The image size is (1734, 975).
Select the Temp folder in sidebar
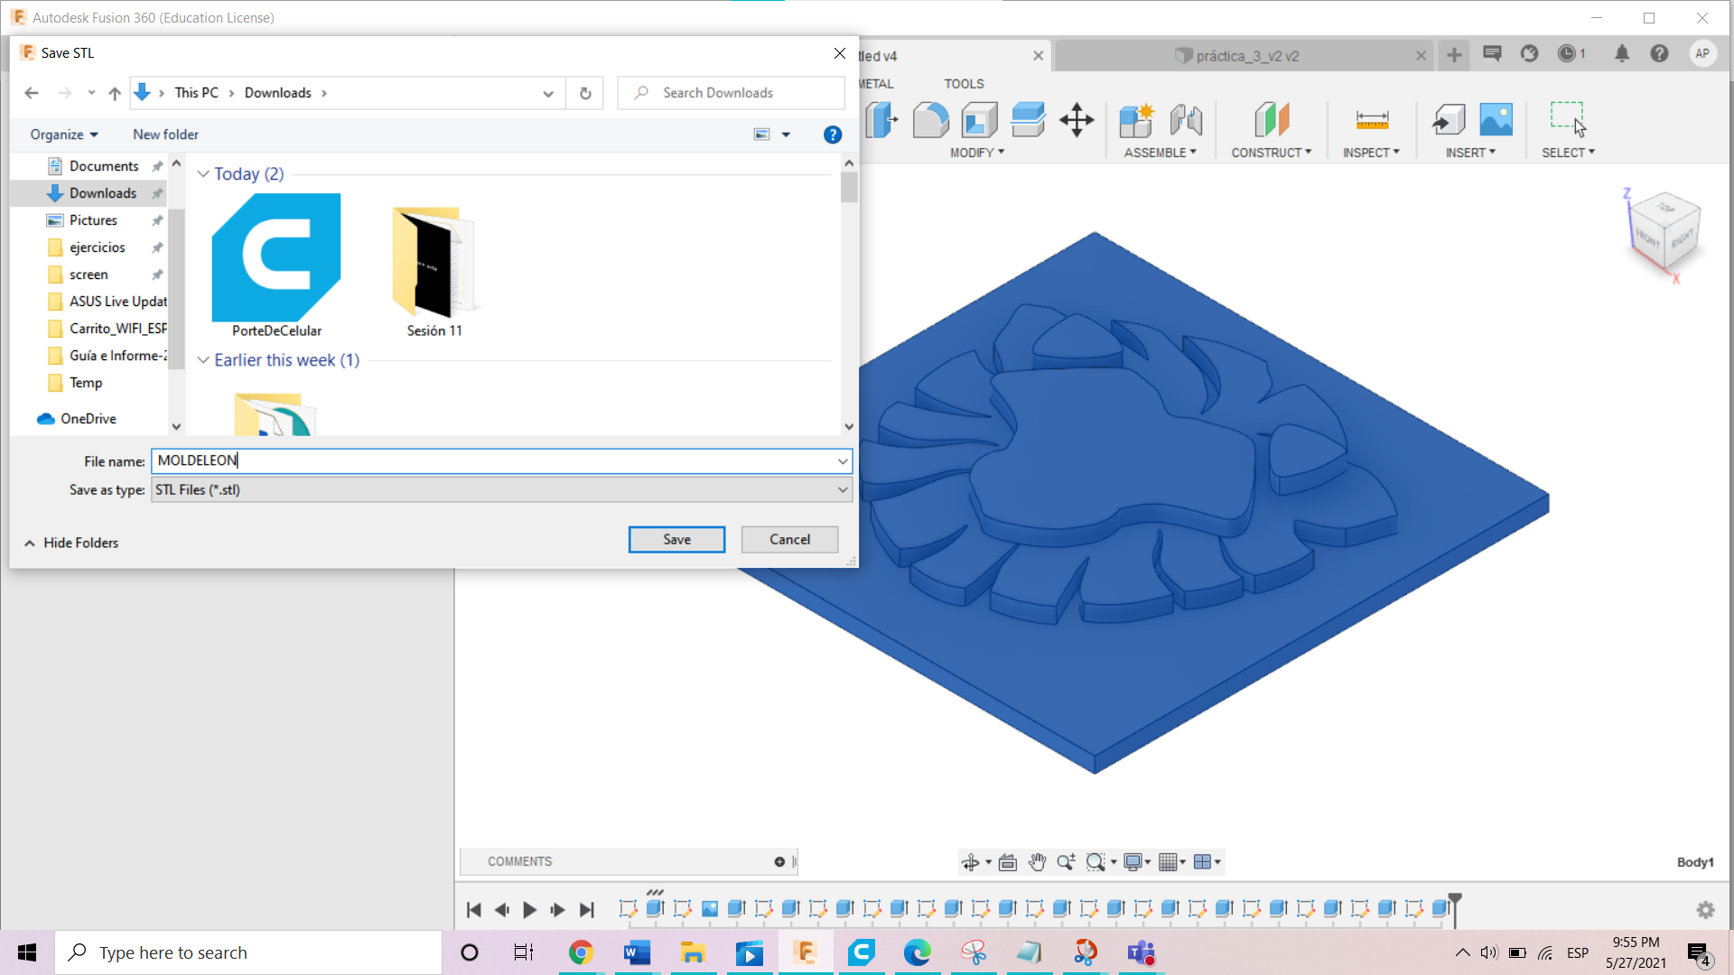pyautogui.click(x=86, y=383)
